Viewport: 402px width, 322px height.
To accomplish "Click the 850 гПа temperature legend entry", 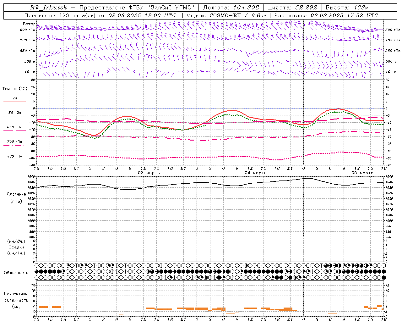I will point(15,127).
